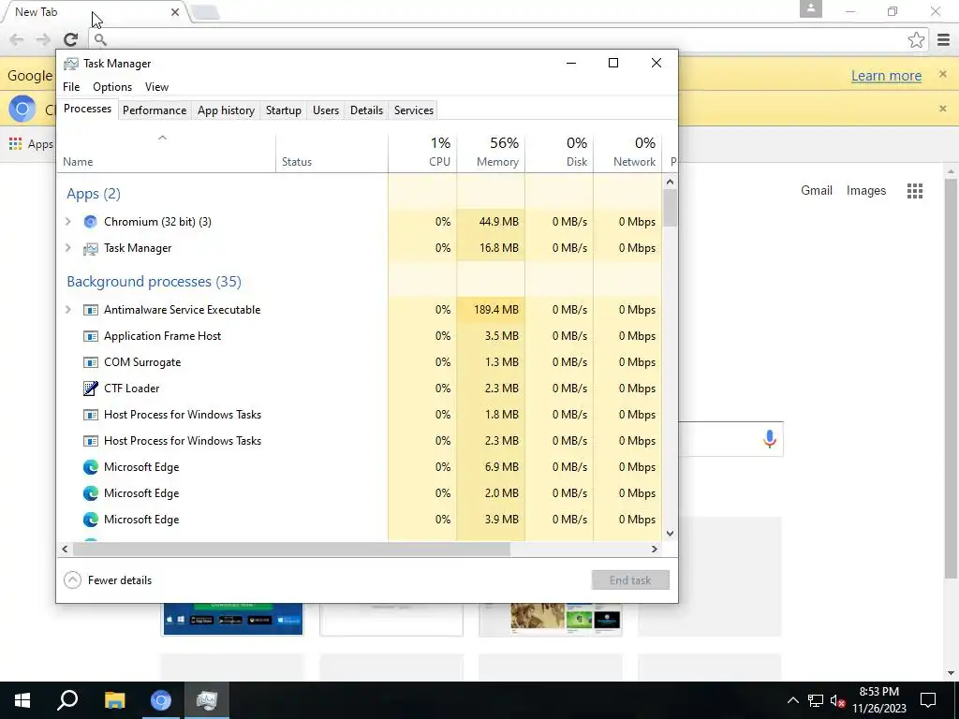
Task: Select the Processes tab
Action: coord(87,109)
